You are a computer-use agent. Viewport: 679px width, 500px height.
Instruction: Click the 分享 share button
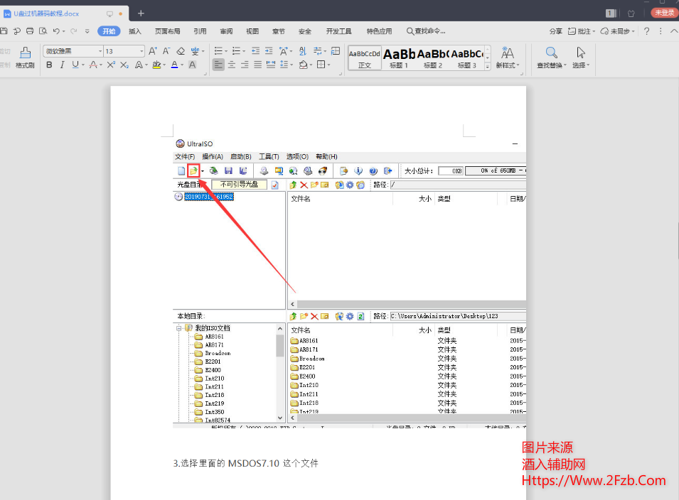point(555,31)
